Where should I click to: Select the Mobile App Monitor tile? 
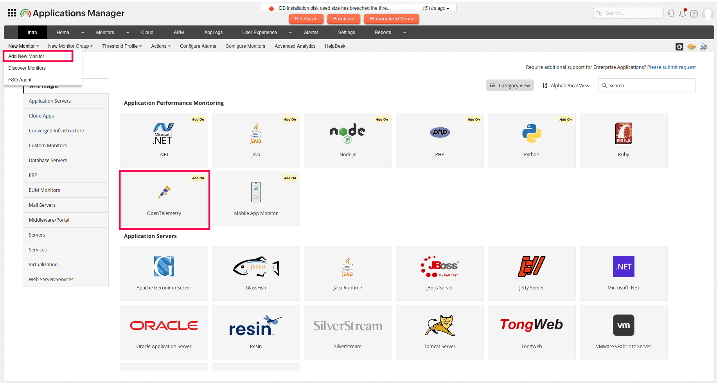pos(256,199)
